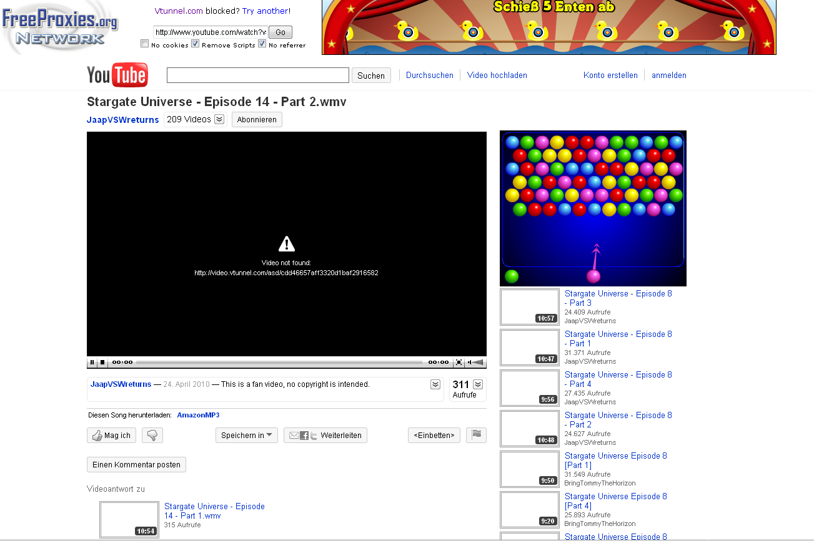The width and height of the screenshot is (814, 541).
Task: Click the Go button of the proxy bar
Action: [280, 32]
